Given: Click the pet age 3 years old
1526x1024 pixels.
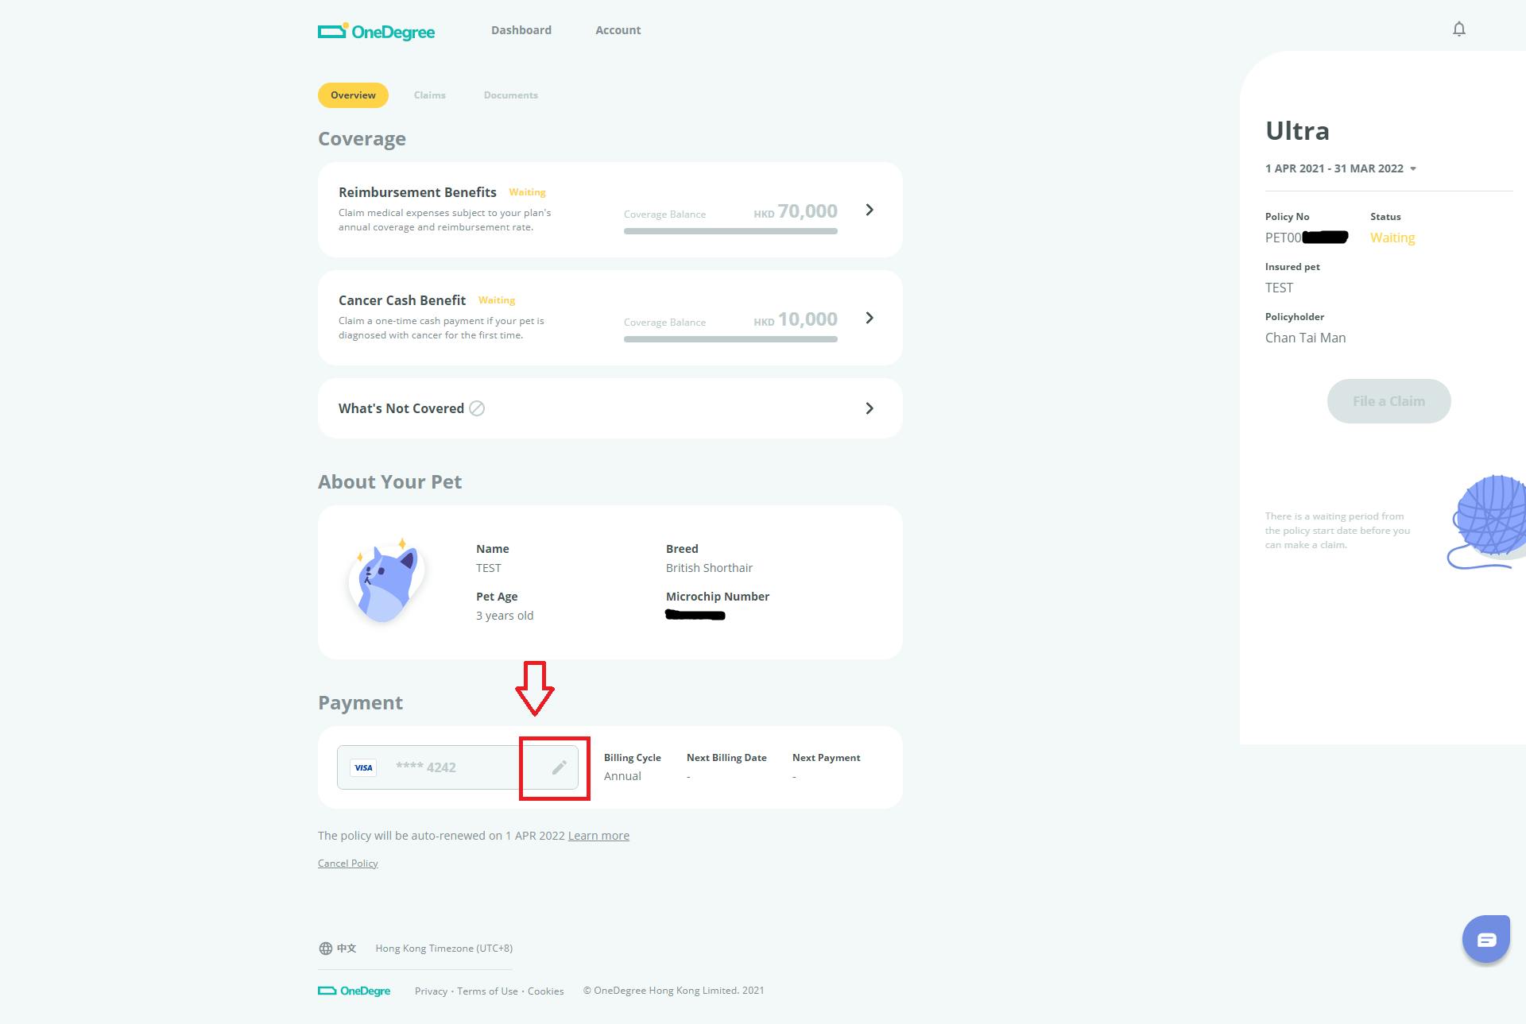Looking at the screenshot, I should pyautogui.click(x=505, y=616).
